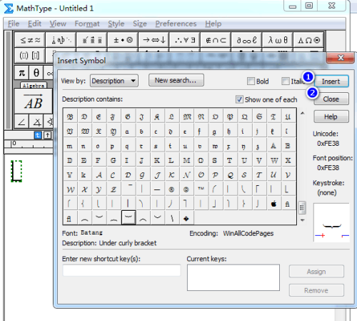Enable the Bold checkbox

pyautogui.click(x=251, y=82)
